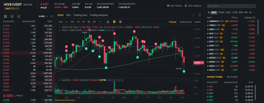Switch to My Trades tab

tap(232, 77)
